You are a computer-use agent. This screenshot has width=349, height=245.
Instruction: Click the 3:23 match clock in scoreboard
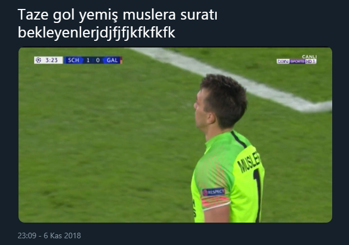[x=52, y=60]
